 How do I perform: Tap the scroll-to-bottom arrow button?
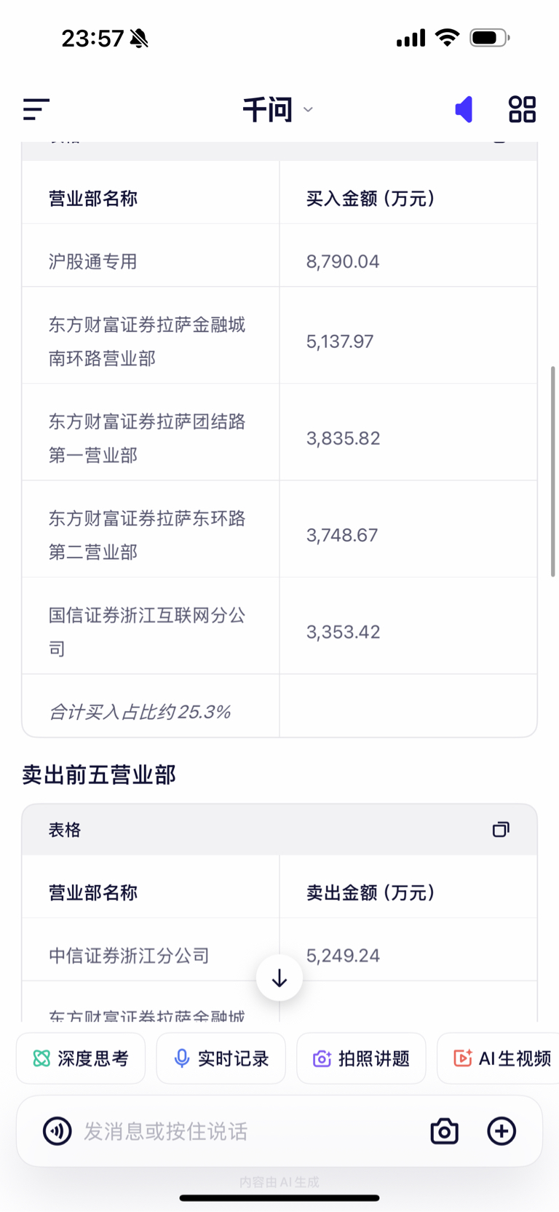279,979
